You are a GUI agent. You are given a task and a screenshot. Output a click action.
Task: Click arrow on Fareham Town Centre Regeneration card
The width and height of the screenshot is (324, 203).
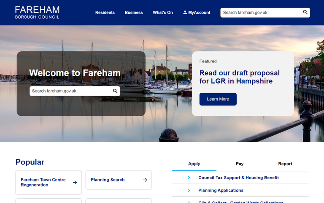(x=75, y=183)
